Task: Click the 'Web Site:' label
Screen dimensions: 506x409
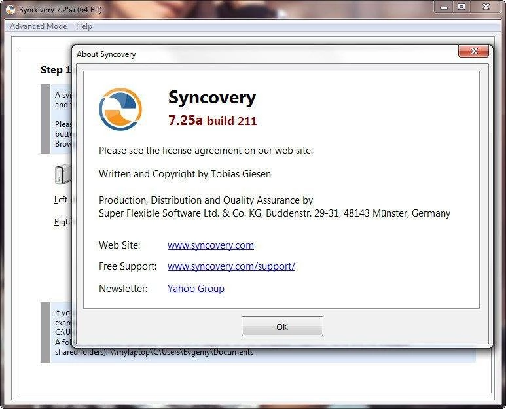Action: click(x=119, y=245)
